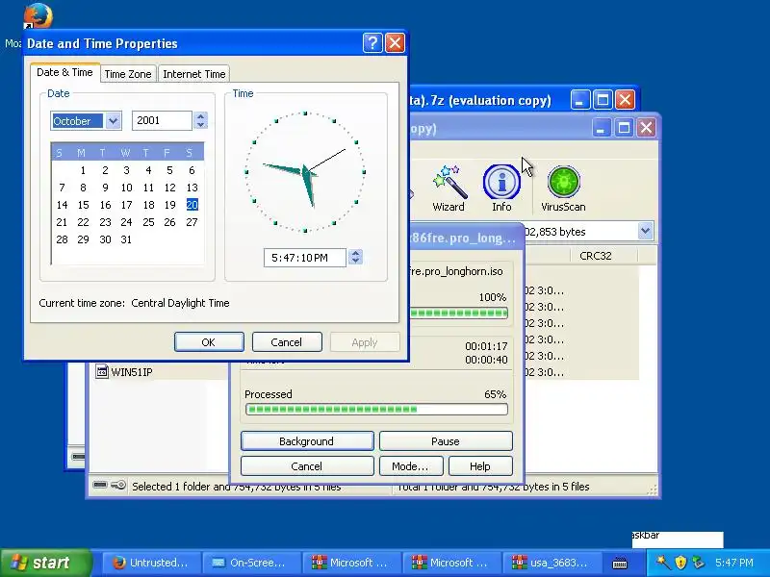The image size is (770, 577).
Task: Switch to the Date & Time tab
Action: [64, 73]
